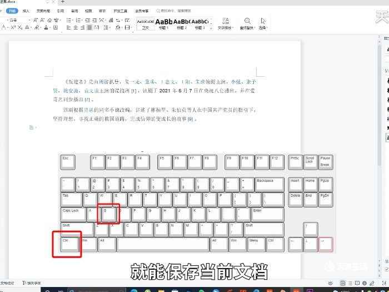Align text left

click(x=69, y=28)
